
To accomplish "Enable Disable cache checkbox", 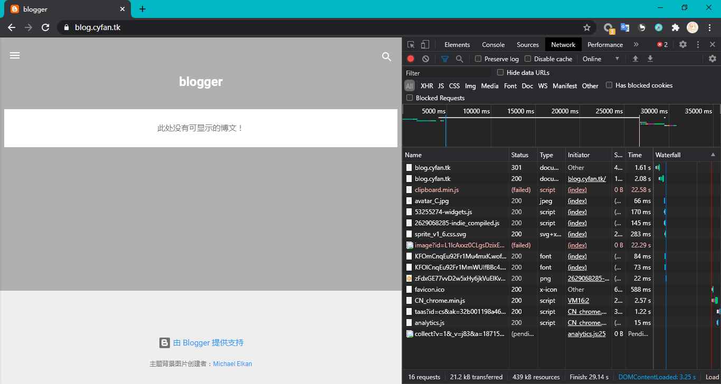I will click(528, 59).
